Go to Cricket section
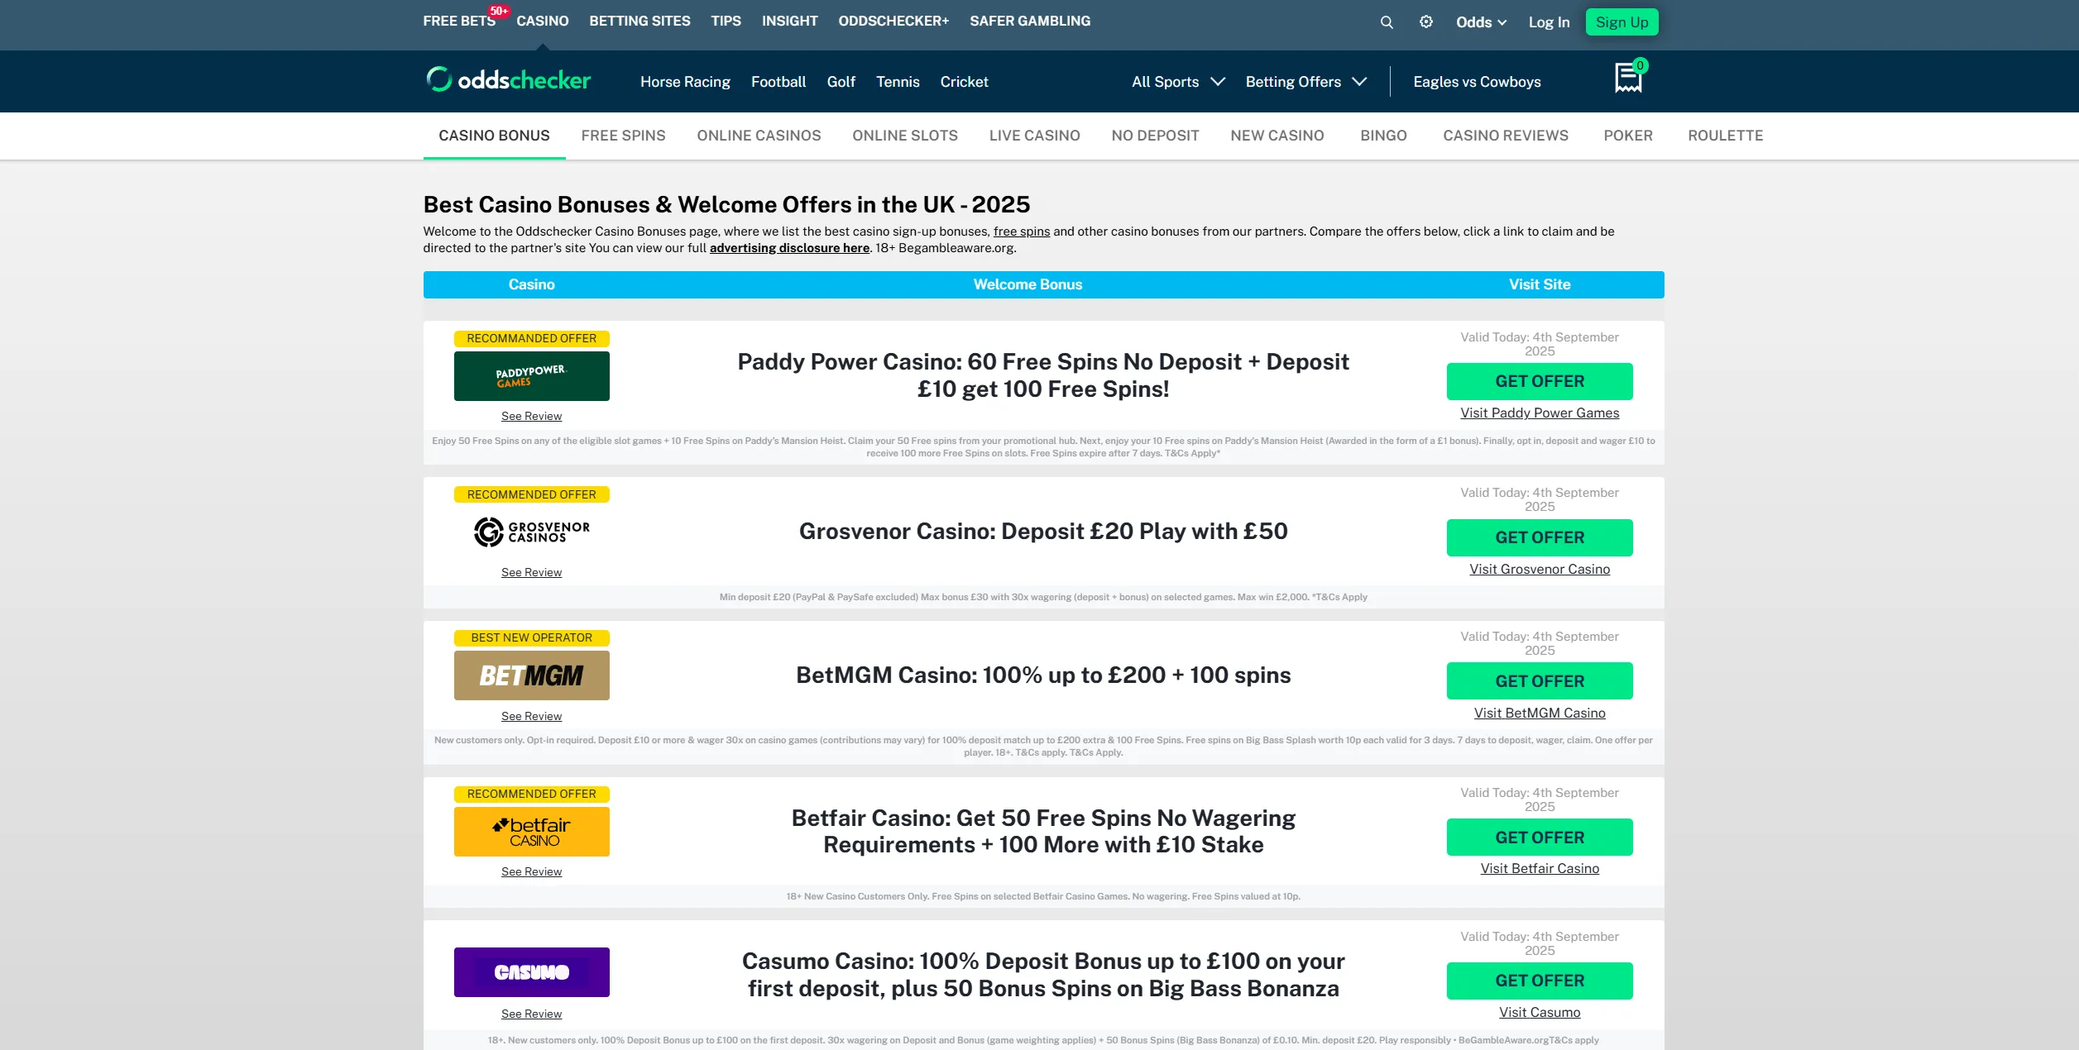This screenshot has width=2079, height=1050. (x=964, y=81)
